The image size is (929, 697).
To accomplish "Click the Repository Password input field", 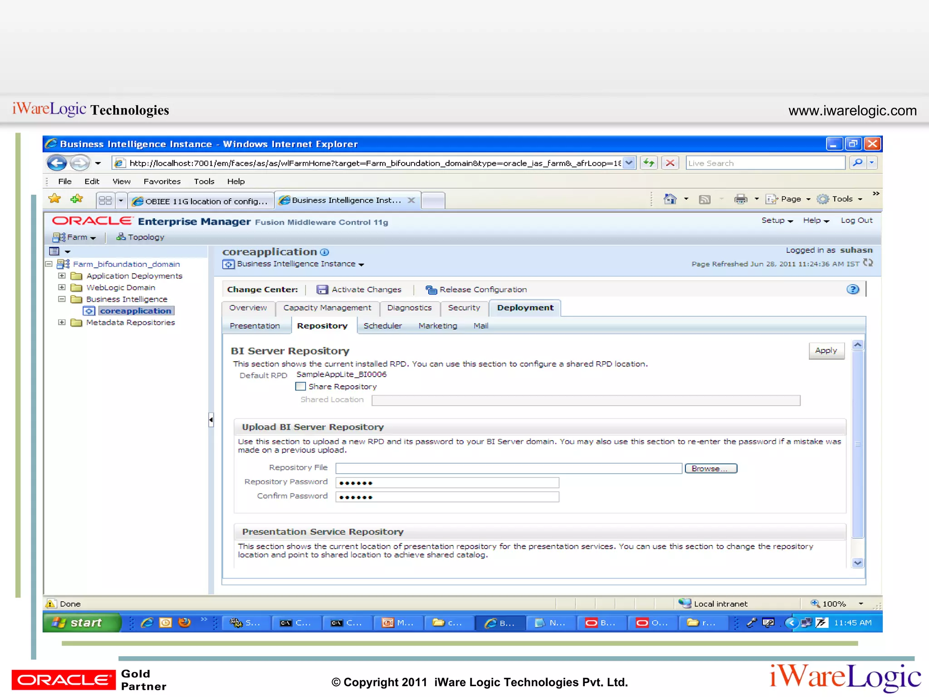I will [x=447, y=482].
